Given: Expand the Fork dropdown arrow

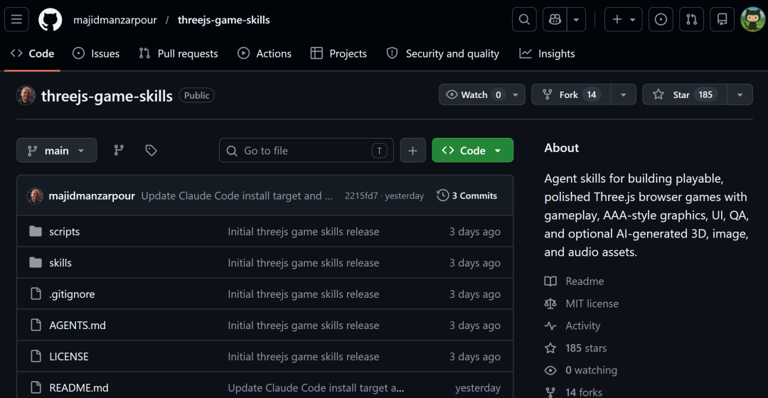Looking at the screenshot, I should [624, 95].
